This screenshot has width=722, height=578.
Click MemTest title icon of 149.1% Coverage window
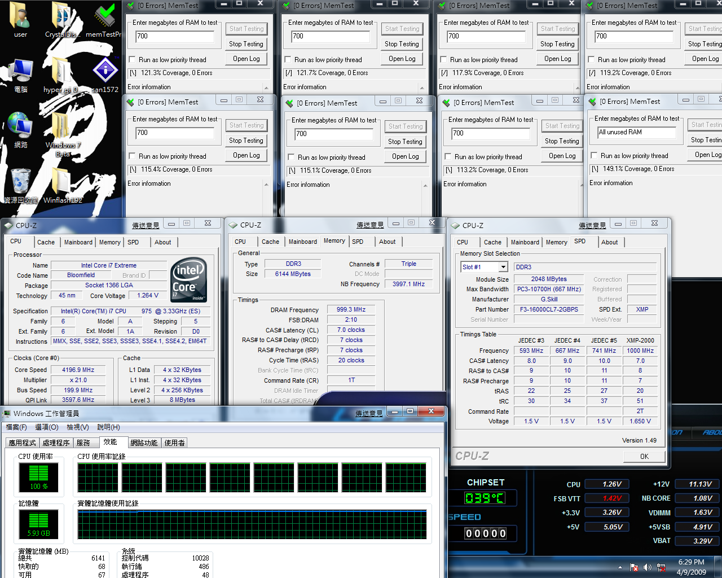(x=592, y=102)
